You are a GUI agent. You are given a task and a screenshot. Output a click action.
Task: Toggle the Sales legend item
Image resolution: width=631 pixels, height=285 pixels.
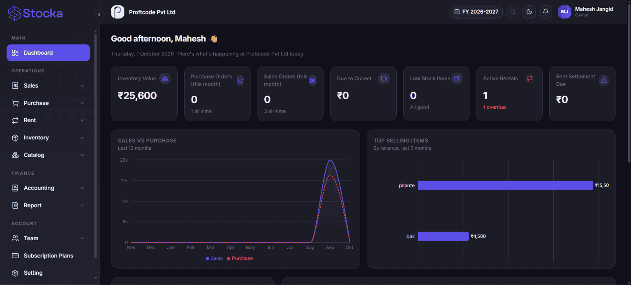point(214,258)
